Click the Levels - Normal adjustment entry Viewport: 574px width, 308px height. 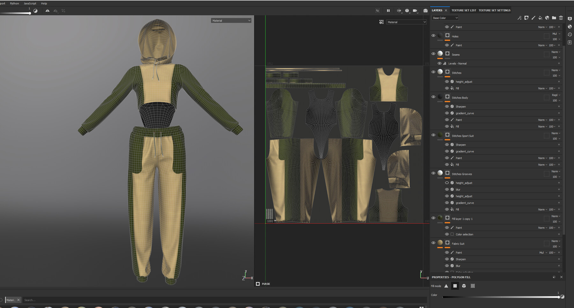[457, 63]
